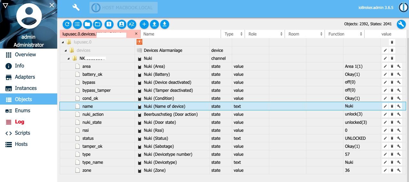
Task: Select the nuki_state tree row
Action: point(232,122)
